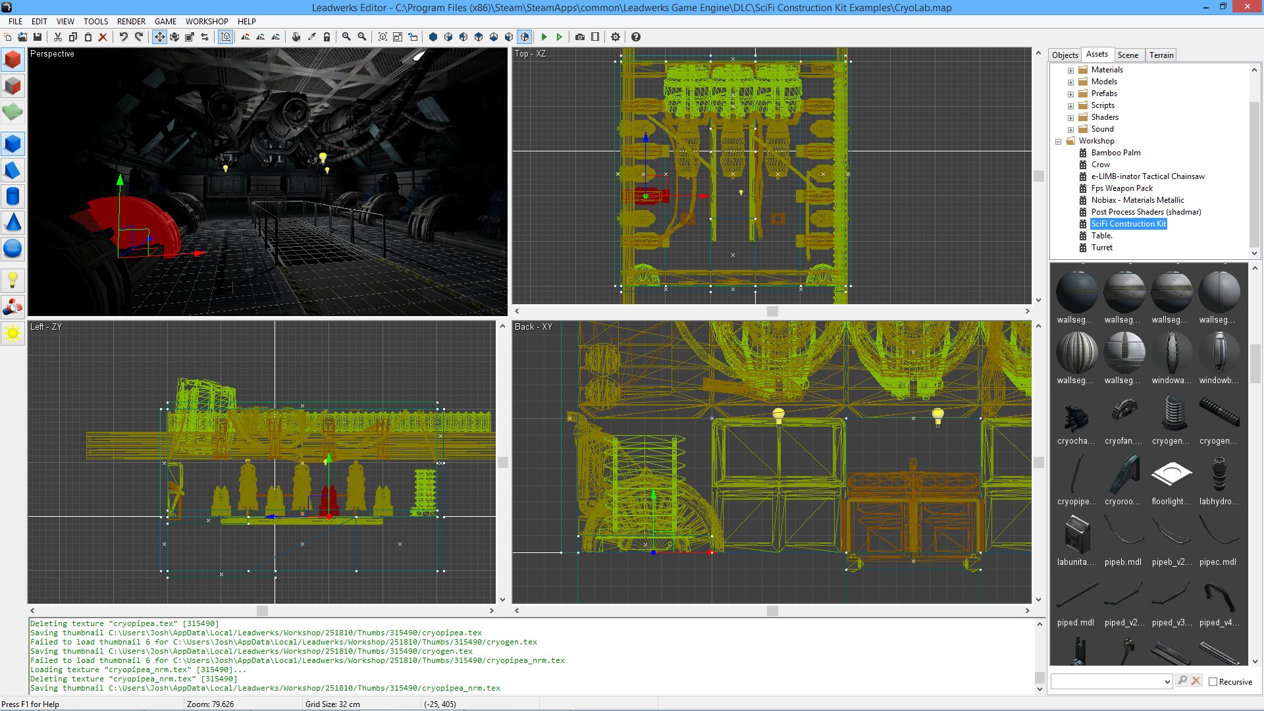Select the translate/move tool icon
Viewport: 1264px width, 711px height.
pos(159,36)
